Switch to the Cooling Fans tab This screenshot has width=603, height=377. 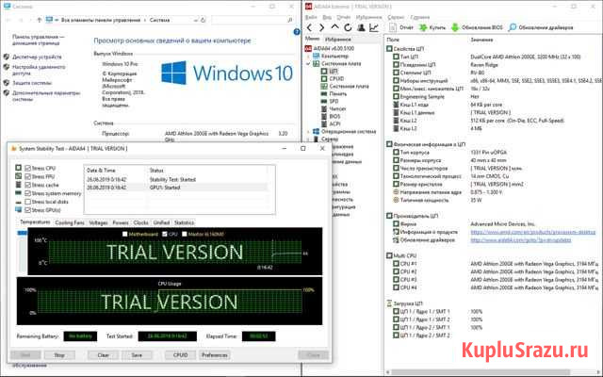tap(70, 222)
